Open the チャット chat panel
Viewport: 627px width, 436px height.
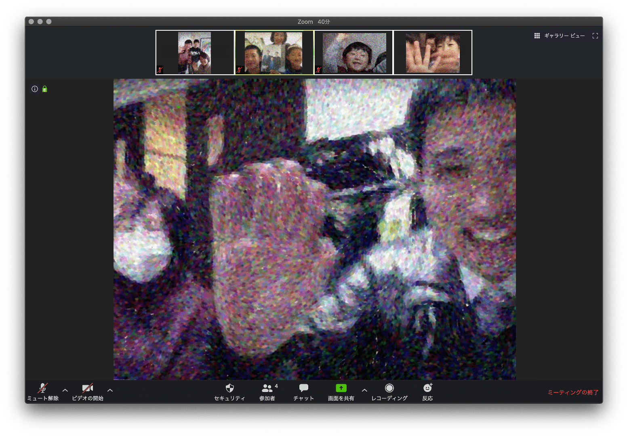(304, 392)
